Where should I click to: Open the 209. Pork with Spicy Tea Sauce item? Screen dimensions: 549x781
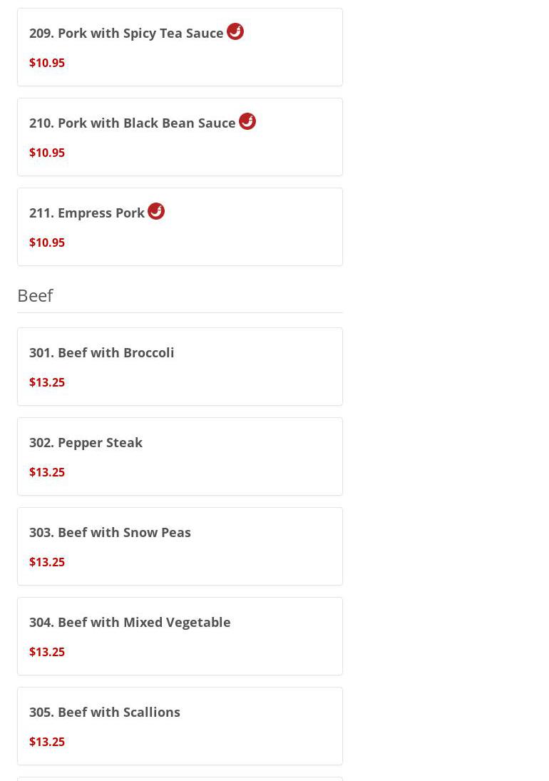click(126, 34)
